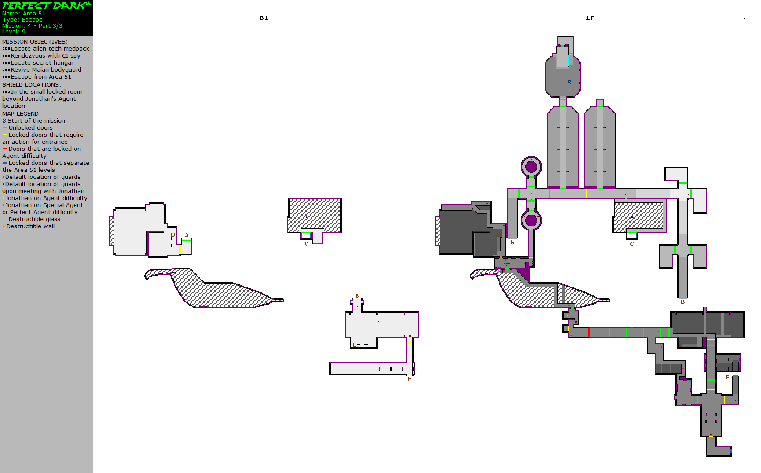Click marker F on the 1F map
The height and width of the screenshot is (473, 761).
727,378
